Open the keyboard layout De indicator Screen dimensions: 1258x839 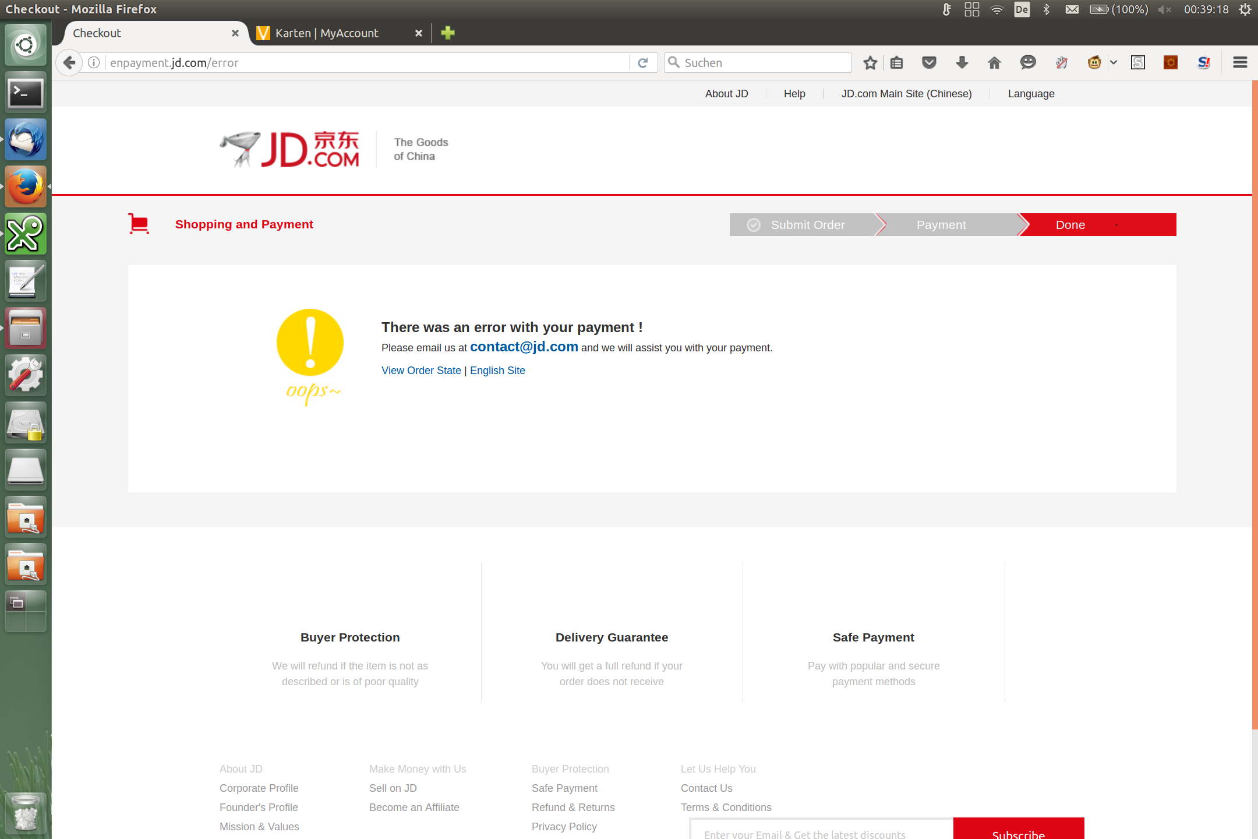point(1022,9)
